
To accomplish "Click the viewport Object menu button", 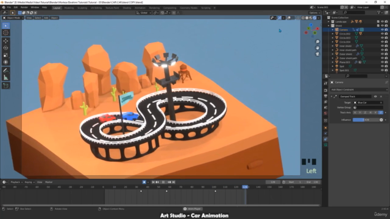I will [54, 18].
